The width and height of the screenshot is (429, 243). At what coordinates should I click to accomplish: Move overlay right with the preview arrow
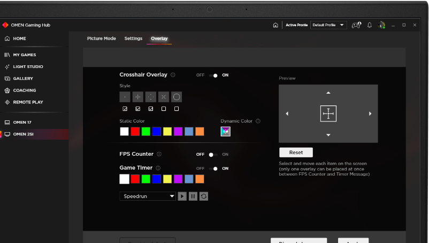click(370, 113)
